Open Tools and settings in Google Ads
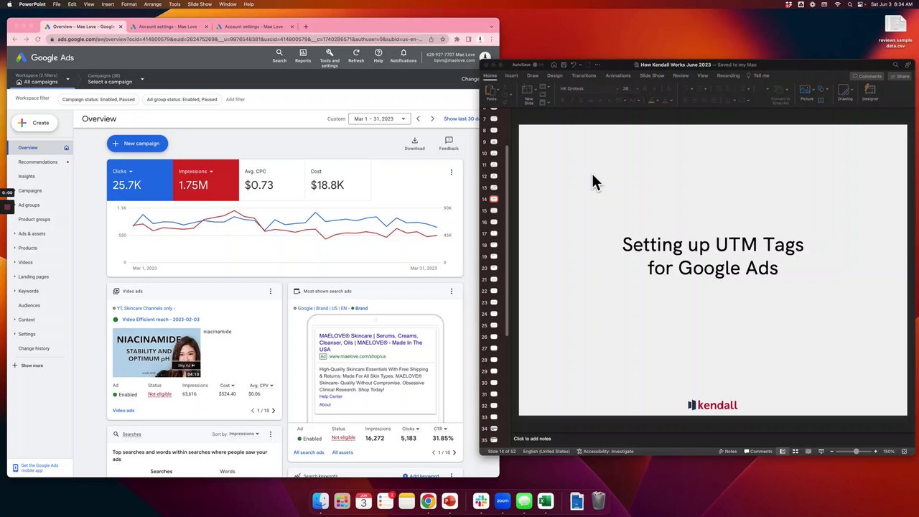Viewport: 919px width, 517px height. (x=330, y=57)
